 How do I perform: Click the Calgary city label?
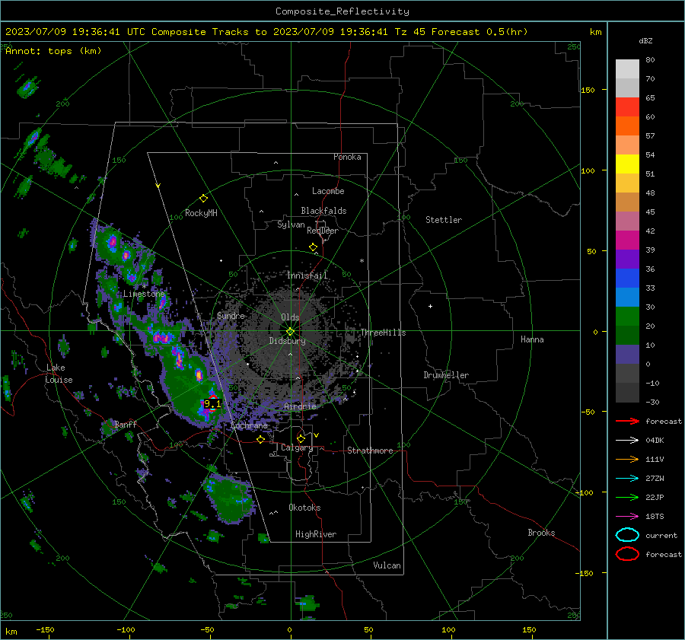297,447
